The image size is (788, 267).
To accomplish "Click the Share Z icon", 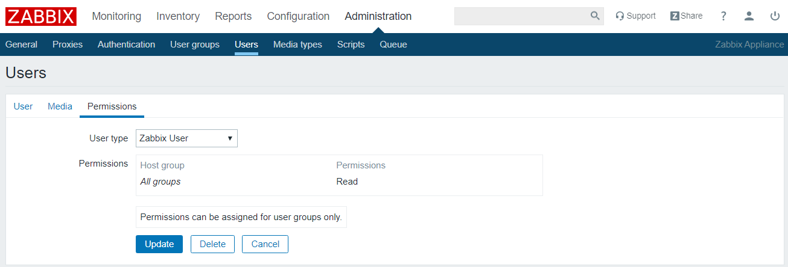I will 675,16.
